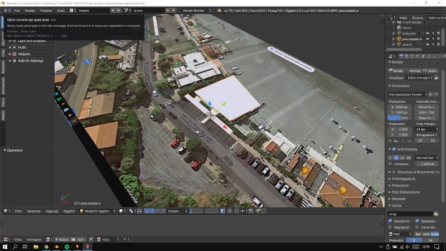Viewport: 446px width, 251px height.
Task: Open Finestra menu
Action: coord(46,11)
